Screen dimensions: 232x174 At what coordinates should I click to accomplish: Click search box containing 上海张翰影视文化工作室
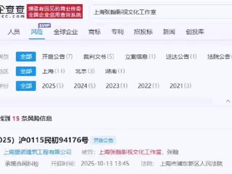coord(162,12)
